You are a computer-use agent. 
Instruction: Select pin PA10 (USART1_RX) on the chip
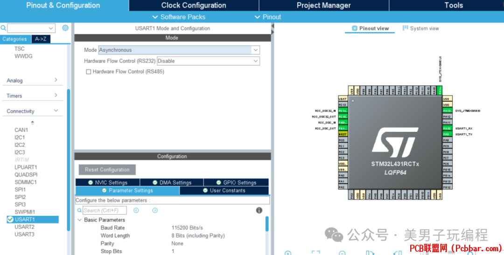coord(447,128)
